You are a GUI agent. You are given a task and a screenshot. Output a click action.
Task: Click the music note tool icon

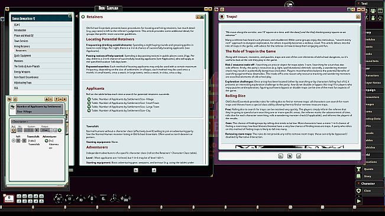(380, 18)
